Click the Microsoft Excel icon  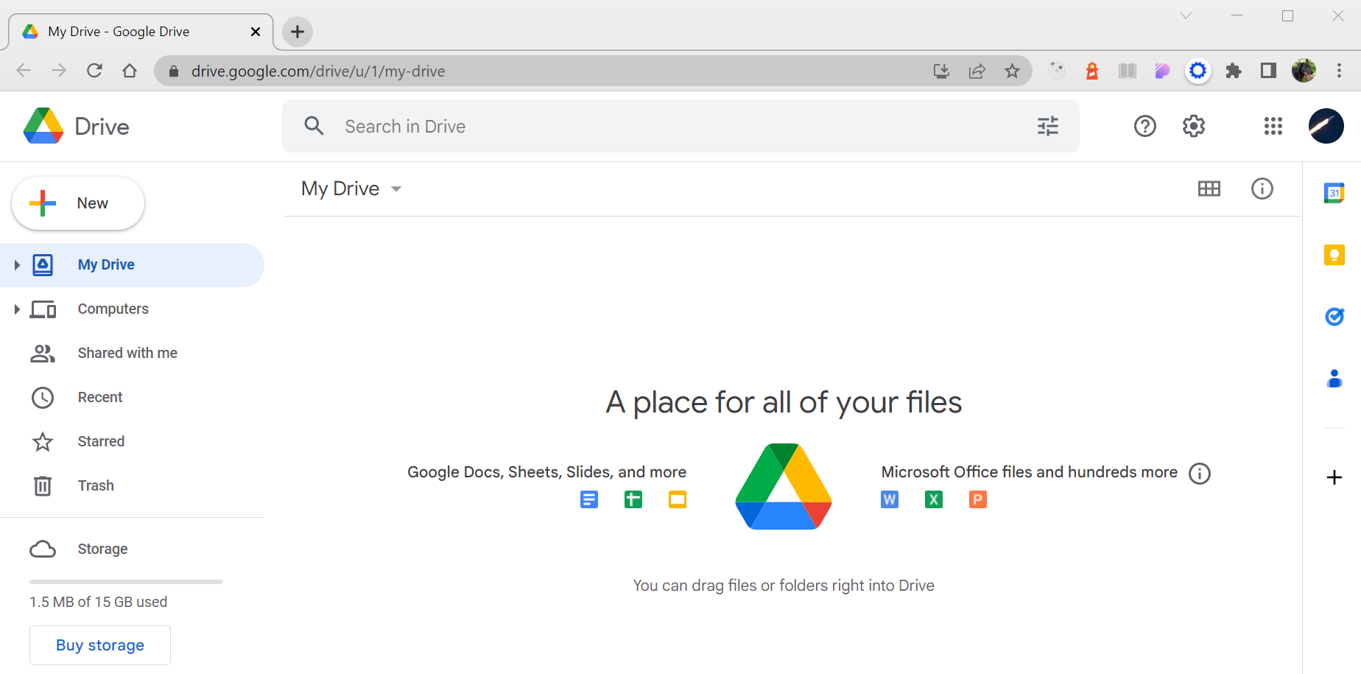coord(933,499)
